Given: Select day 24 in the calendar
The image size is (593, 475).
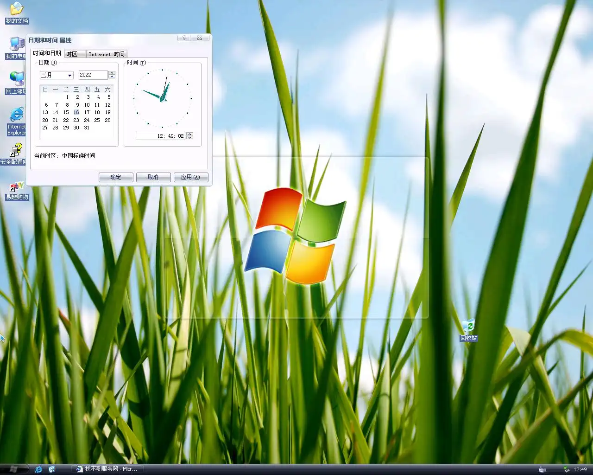Looking at the screenshot, I should (x=87, y=120).
